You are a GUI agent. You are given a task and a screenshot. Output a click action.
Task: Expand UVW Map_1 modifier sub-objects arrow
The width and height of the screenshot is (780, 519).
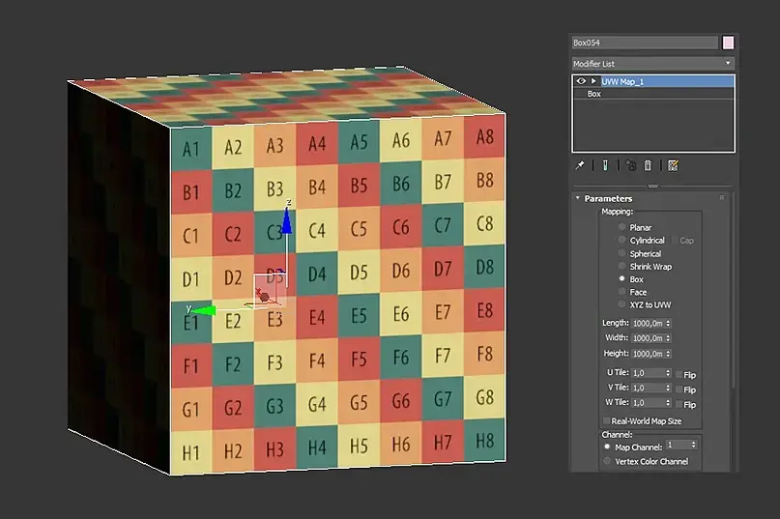pos(593,81)
